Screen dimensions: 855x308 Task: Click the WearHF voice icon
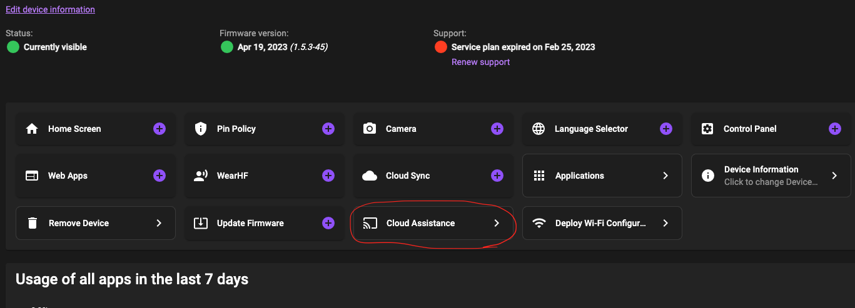click(x=201, y=176)
